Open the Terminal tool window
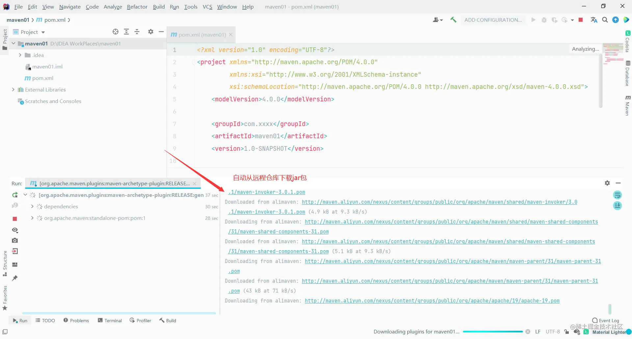 pyautogui.click(x=110, y=321)
